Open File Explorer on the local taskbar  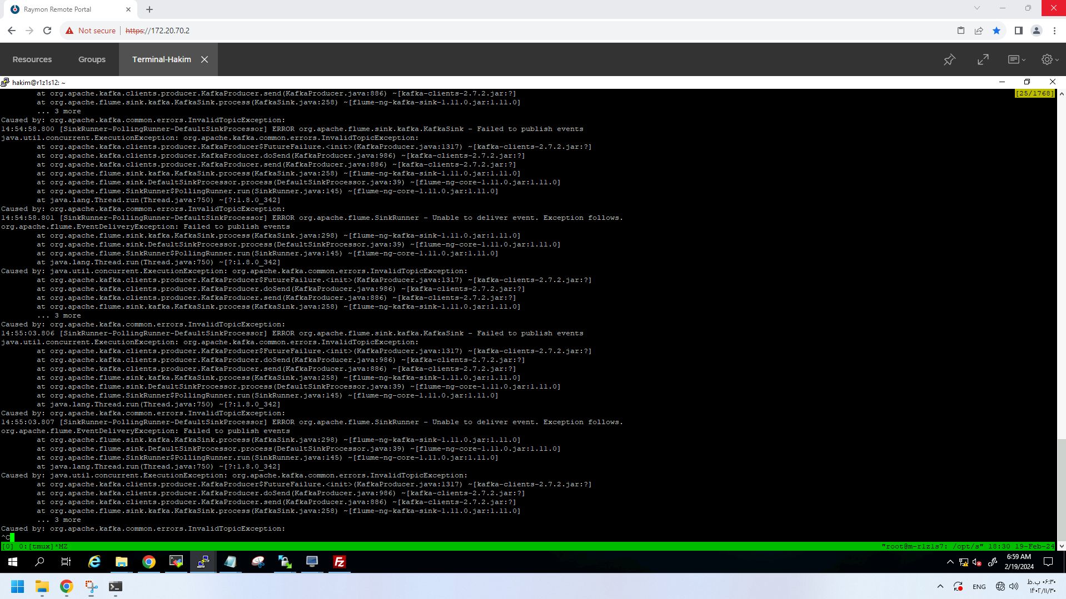coord(42,587)
